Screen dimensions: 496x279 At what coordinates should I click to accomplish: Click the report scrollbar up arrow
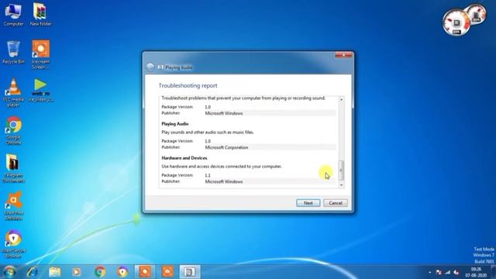(x=341, y=100)
